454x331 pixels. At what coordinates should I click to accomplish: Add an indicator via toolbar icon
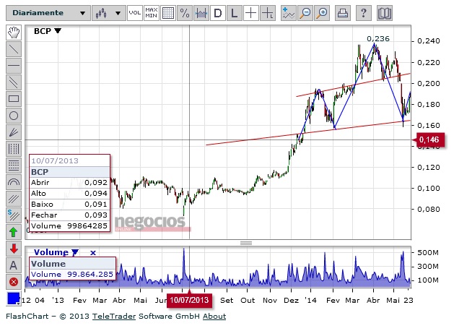[x=289, y=13]
